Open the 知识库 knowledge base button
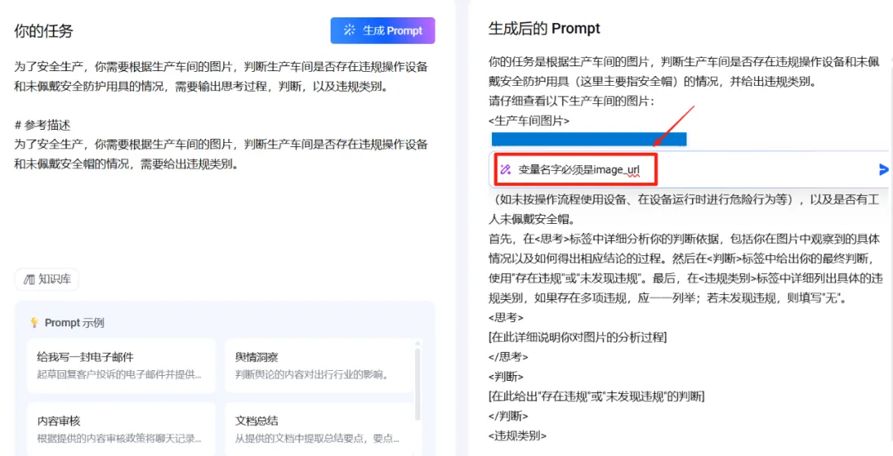Image resolution: width=893 pixels, height=456 pixels. point(46,279)
